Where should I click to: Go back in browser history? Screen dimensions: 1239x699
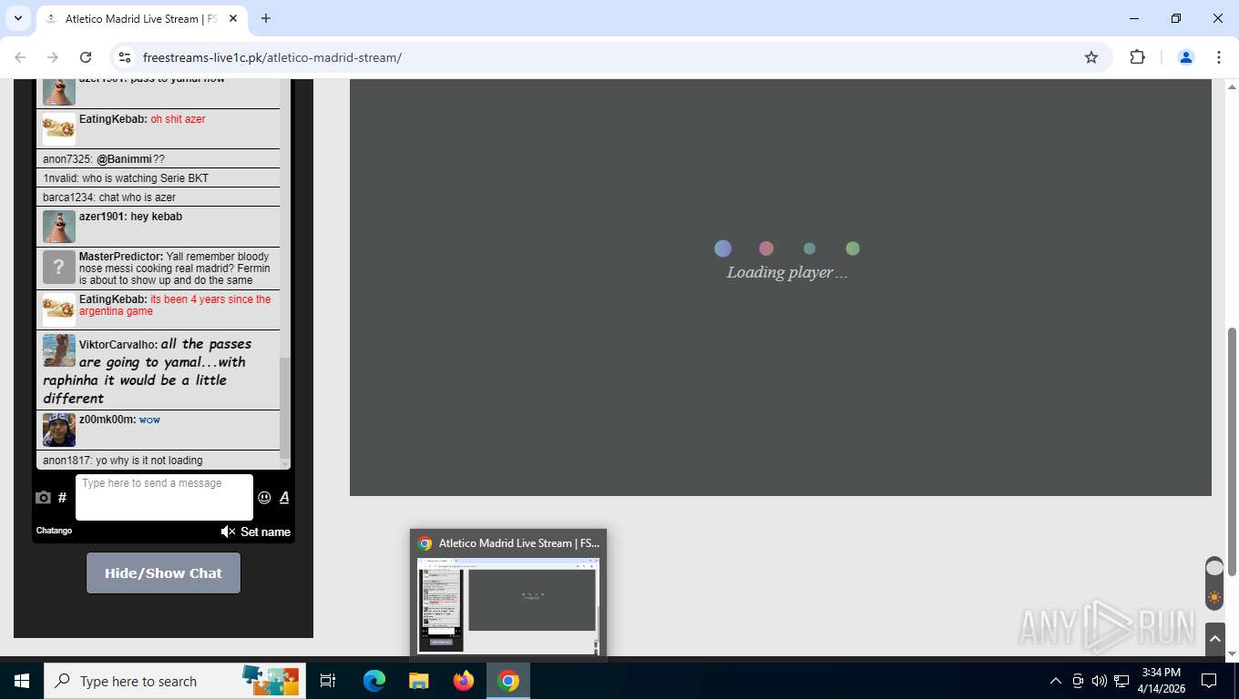[20, 57]
